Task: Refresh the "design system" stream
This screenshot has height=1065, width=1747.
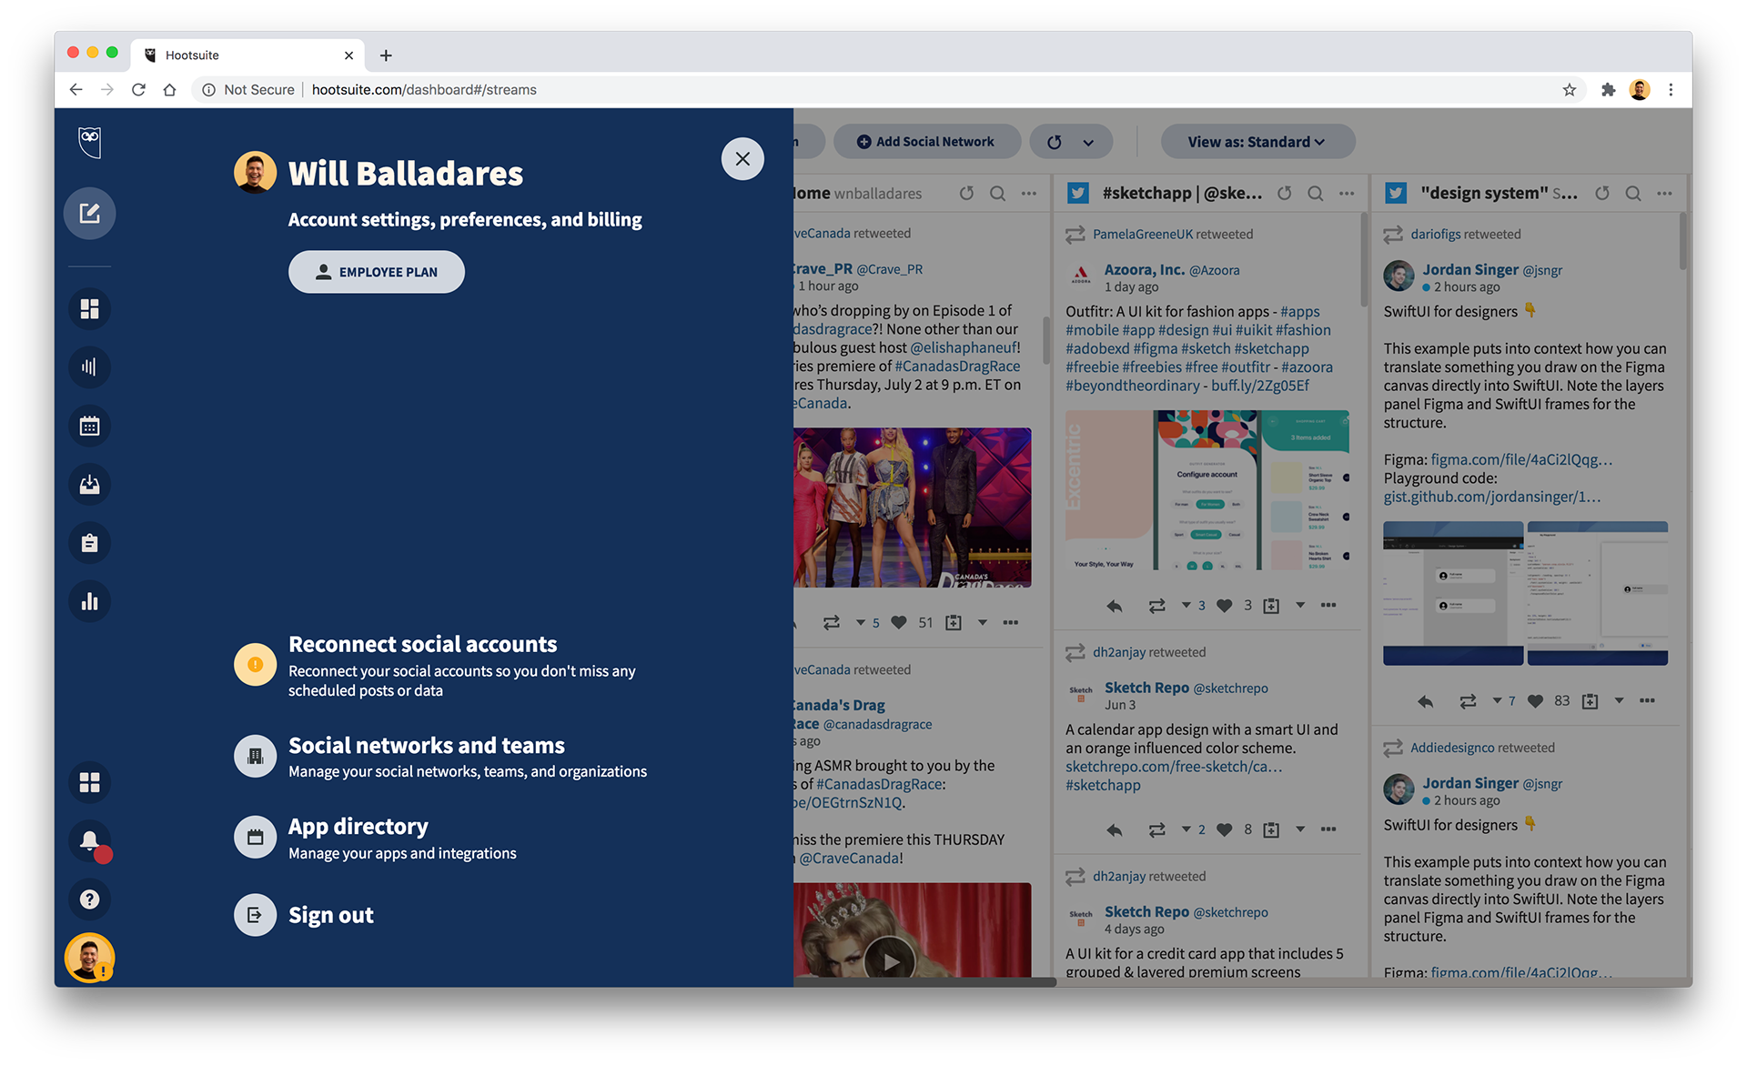Action: tap(1601, 194)
